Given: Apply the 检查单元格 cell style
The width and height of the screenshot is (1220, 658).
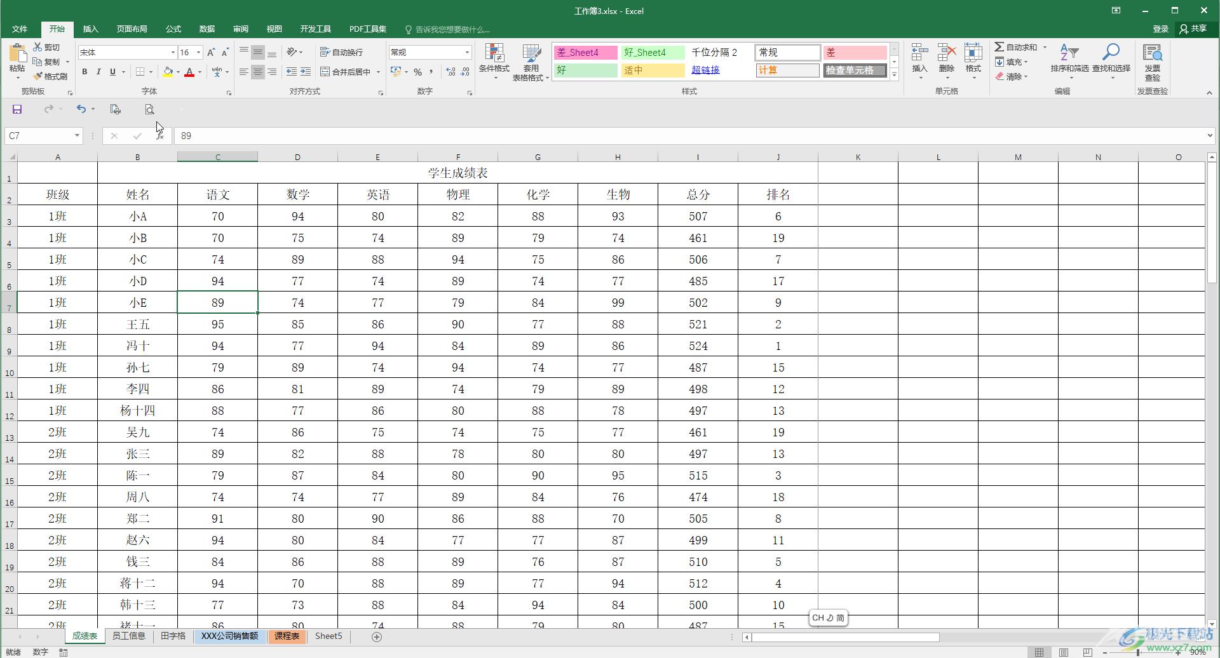Looking at the screenshot, I should coord(855,70).
